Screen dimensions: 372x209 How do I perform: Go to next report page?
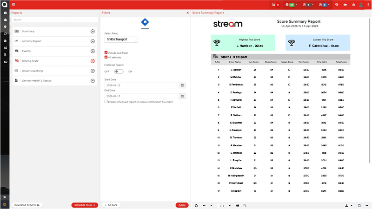[x=230, y=205]
